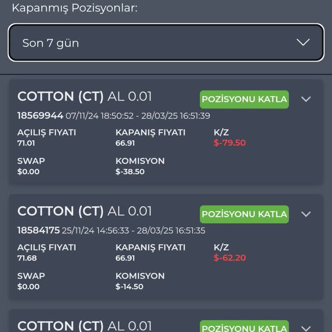This screenshot has height=332, width=332.
Task: Click order number 18569944
Action: [40, 115]
